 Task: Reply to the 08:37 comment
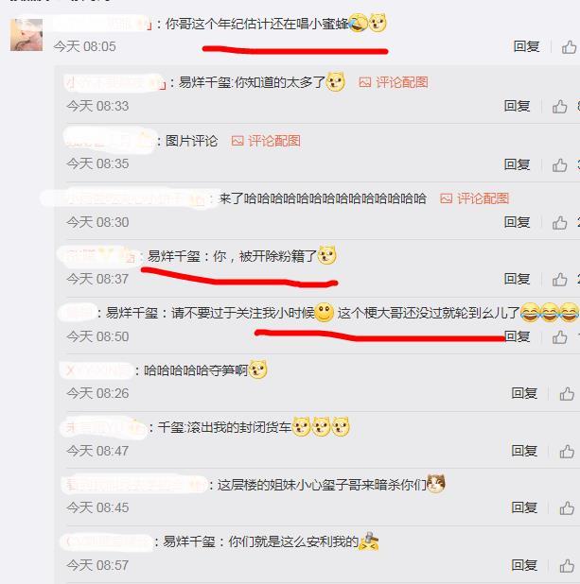click(517, 279)
